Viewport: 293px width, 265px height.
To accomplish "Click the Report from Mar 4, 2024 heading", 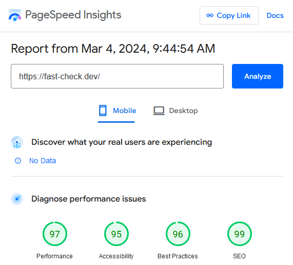I will [113, 49].
